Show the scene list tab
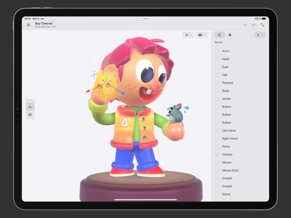The height and width of the screenshot is (218, 291). [x=220, y=35]
